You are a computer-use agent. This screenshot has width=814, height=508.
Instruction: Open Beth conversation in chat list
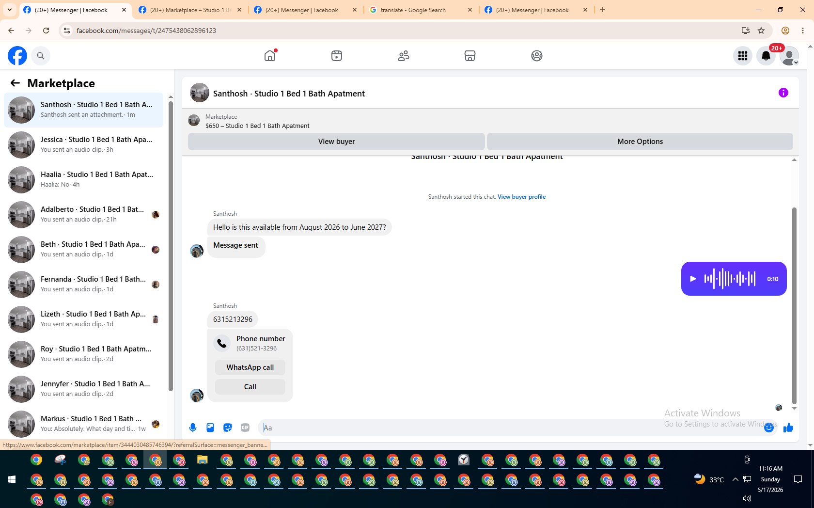[84, 250]
